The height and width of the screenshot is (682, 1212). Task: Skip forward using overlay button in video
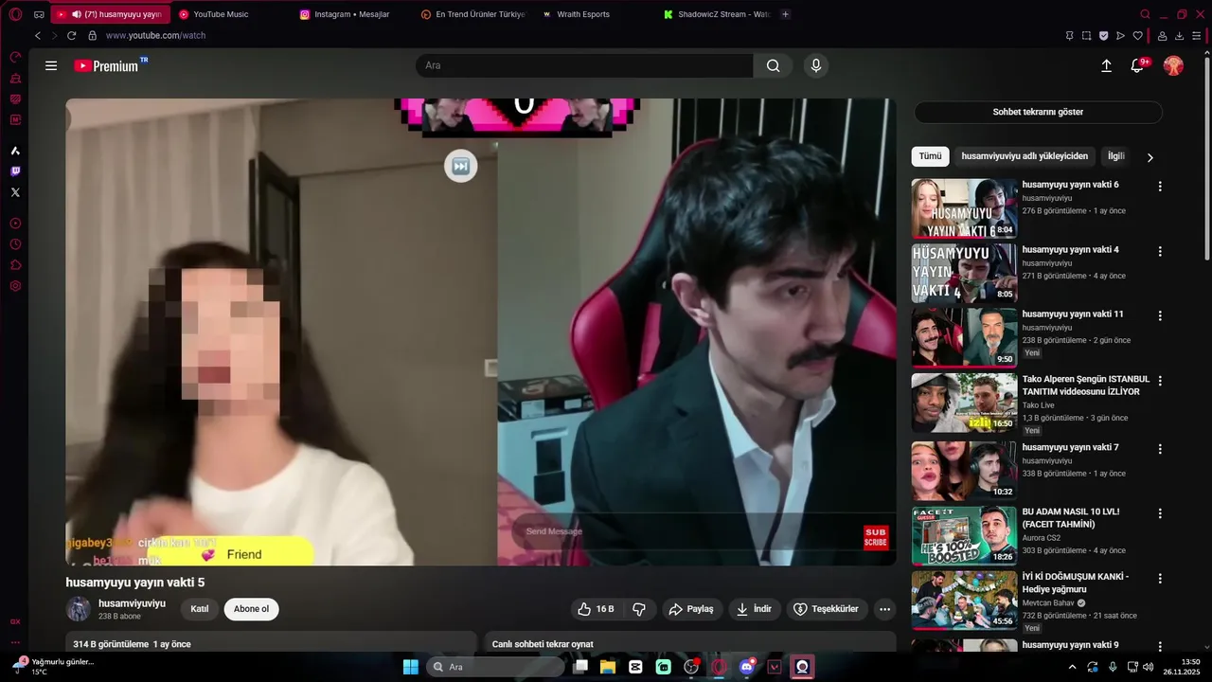[460, 167]
